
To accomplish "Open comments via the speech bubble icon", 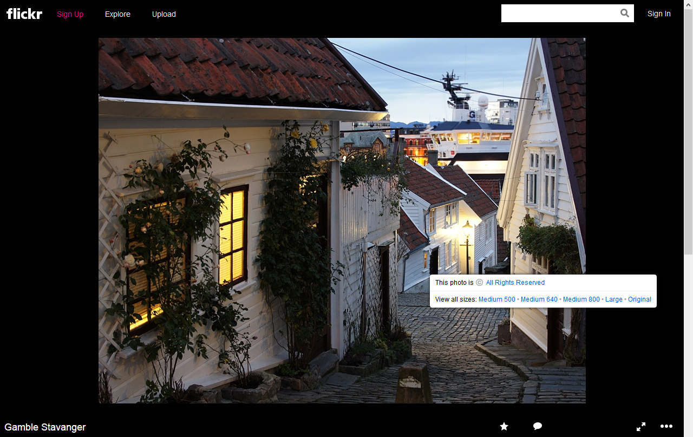I will click(538, 427).
